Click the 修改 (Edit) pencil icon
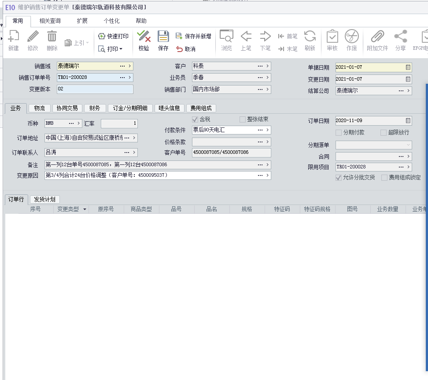 click(33, 36)
